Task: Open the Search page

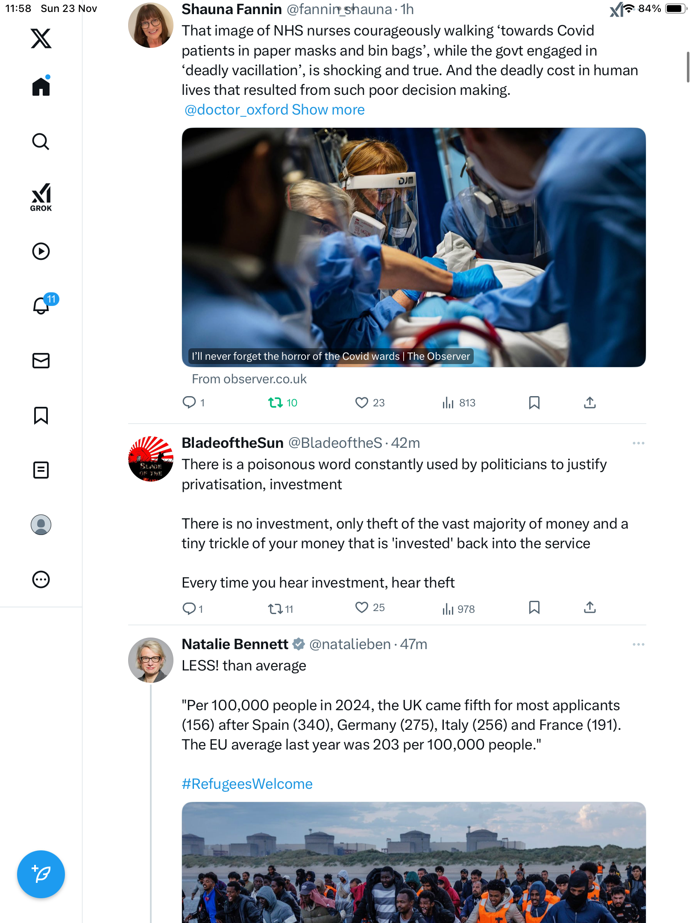Action: (x=41, y=142)
